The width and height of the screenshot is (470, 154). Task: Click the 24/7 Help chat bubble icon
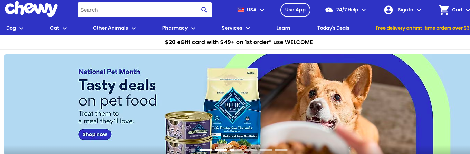329,10
